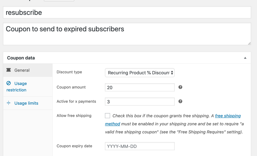The height and width of the screenshot is (156, 257).
Task: Click the ticket icon beside General
Action: point(9,70)
